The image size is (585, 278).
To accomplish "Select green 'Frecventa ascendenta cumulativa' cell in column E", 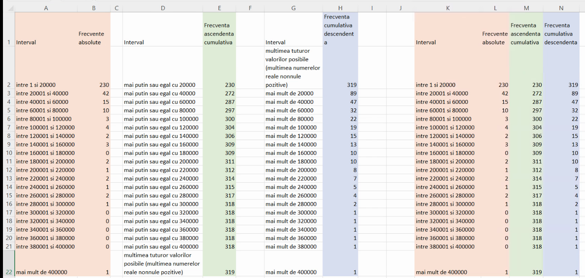I will 219,34.
